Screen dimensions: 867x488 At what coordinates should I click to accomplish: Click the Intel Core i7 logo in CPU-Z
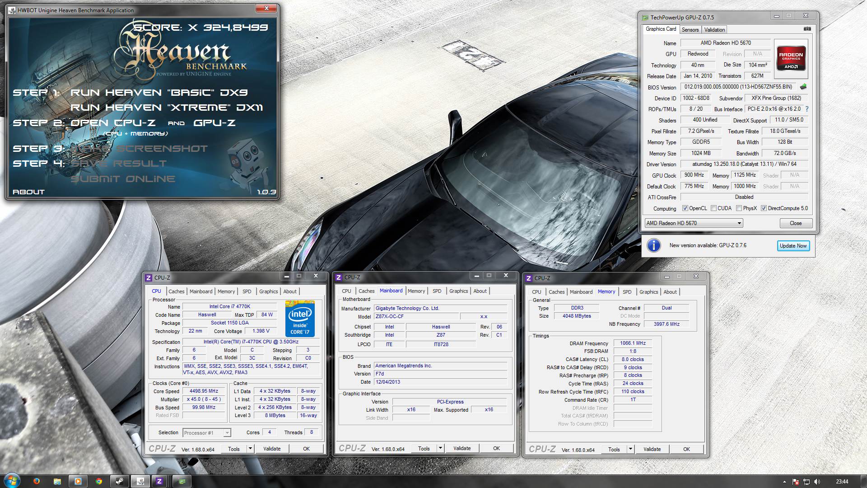[x=300, y=318]
